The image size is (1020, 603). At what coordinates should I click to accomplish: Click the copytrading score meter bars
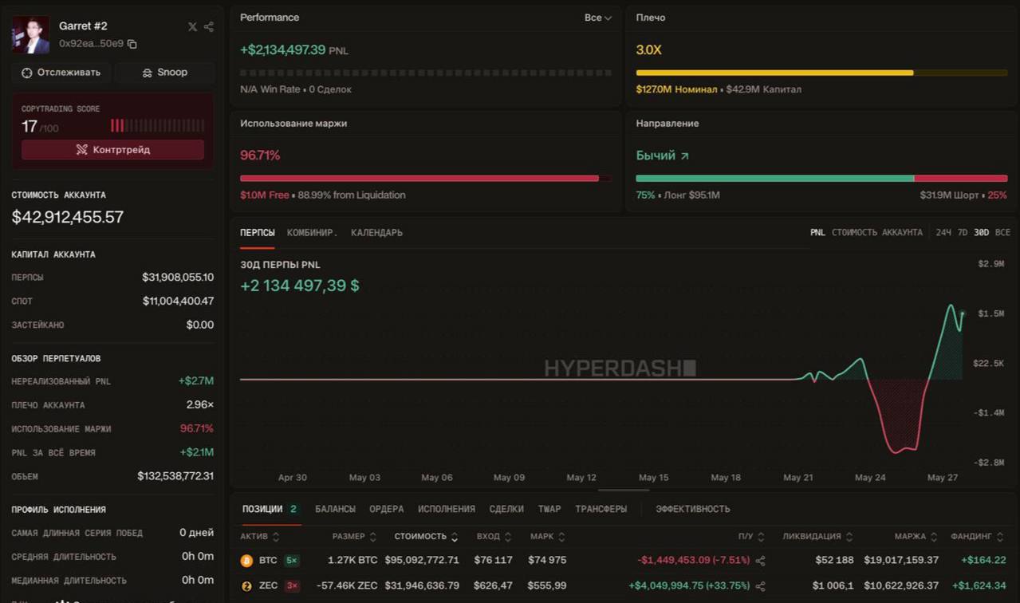(x=157, y=125)
